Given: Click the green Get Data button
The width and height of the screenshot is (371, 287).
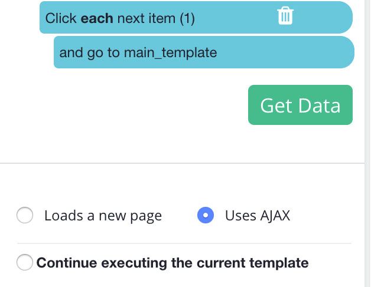Looking at the screenshot, I should [300, 105].
